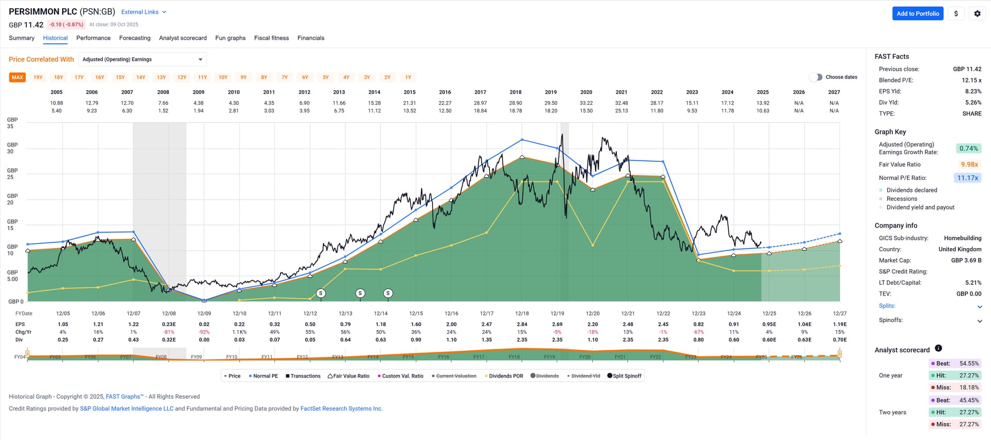Enable the Choose dates switch
Image resolution: width=991 pixels, height=440 pixels.
816,77
